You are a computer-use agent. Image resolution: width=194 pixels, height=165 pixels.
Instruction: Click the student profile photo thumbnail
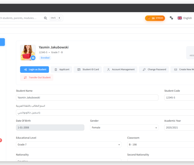[28, 53]
